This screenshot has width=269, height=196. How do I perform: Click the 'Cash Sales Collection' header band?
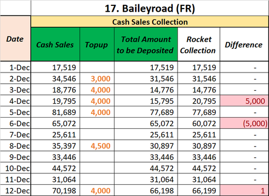150,22
